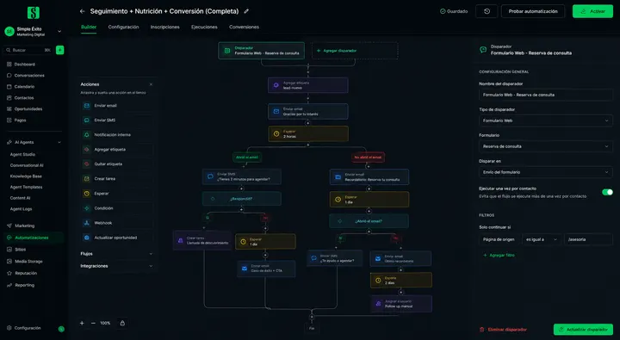
Task: Switch to the Ejecuciones tab
Action: pos(204,27)
